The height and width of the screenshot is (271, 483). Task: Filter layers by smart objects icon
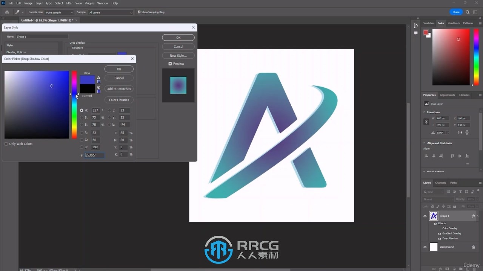point(472,192)
